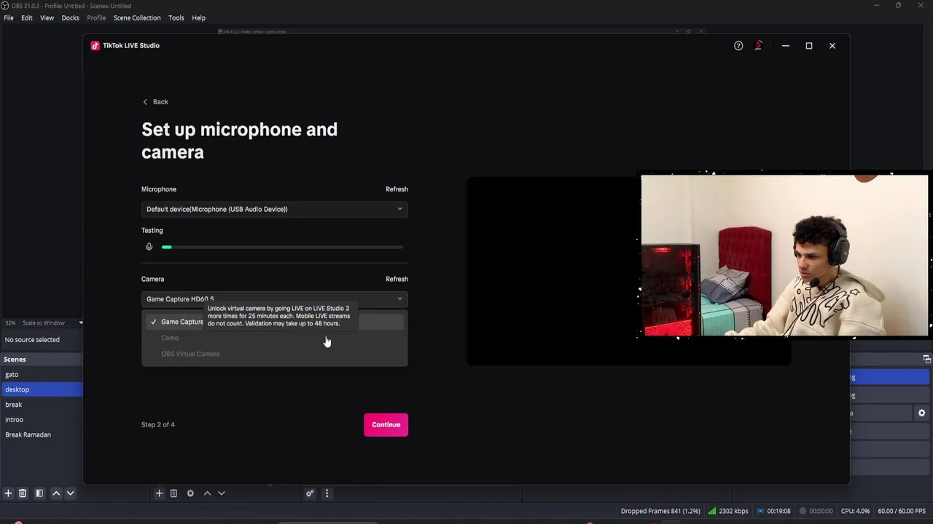Click the microphone test icon under Testing
Image resolution: width=933 pixels, height=524 pixels.
149,247
